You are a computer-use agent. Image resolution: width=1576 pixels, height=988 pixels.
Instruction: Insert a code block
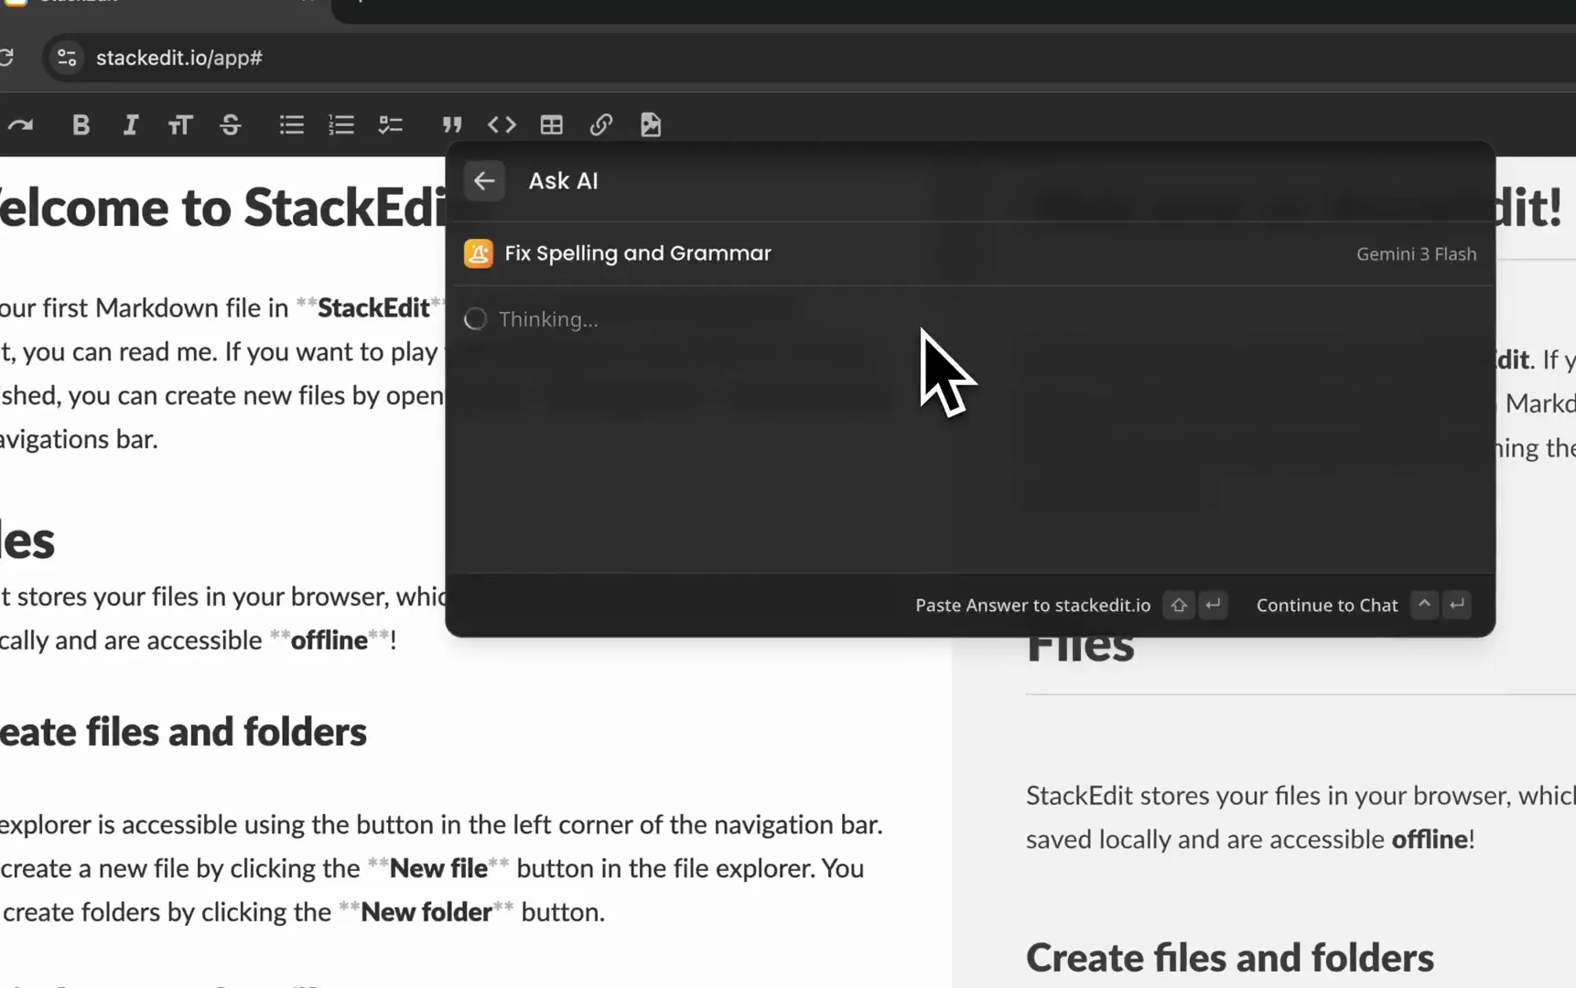[x=502, y=125]
